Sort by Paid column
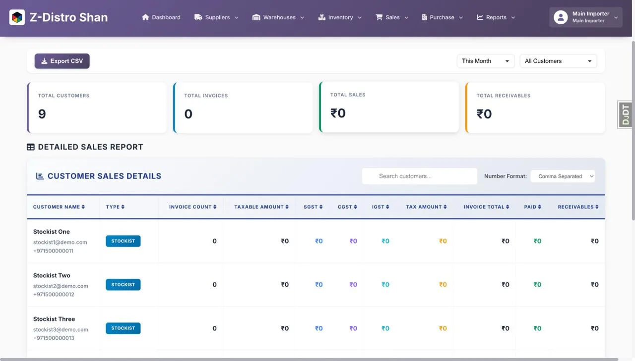This screenshot has height=361, width=635. [532, 207]
